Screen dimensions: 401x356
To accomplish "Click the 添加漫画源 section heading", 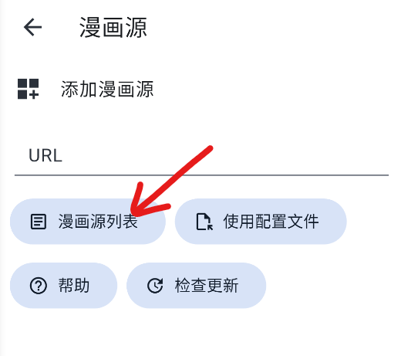I will point(107,89).
